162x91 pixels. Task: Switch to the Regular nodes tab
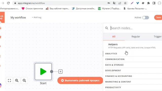coord(136,36)
